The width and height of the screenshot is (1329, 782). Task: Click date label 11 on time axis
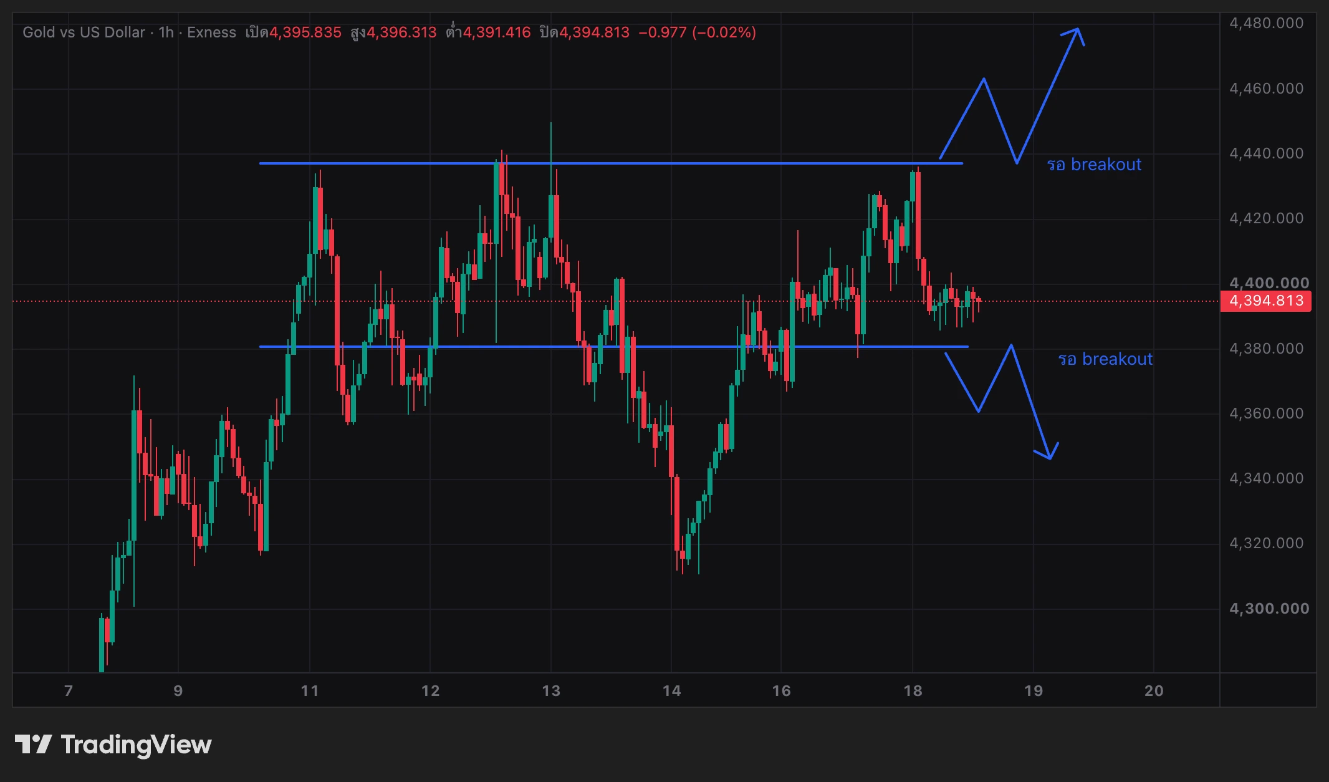310,691
